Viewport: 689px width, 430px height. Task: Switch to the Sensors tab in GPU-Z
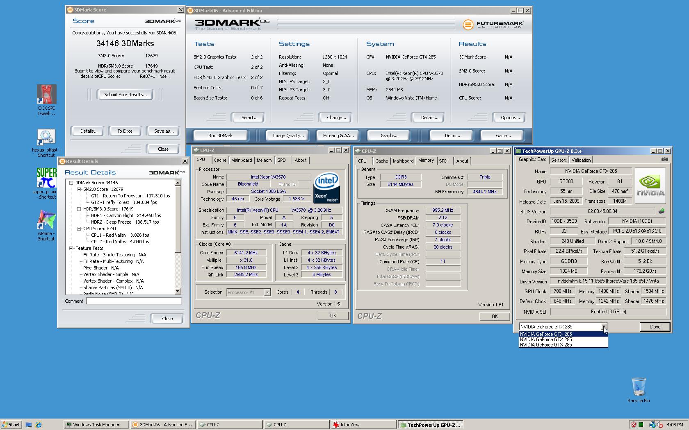pyautogui.click(x=559, y=160)
